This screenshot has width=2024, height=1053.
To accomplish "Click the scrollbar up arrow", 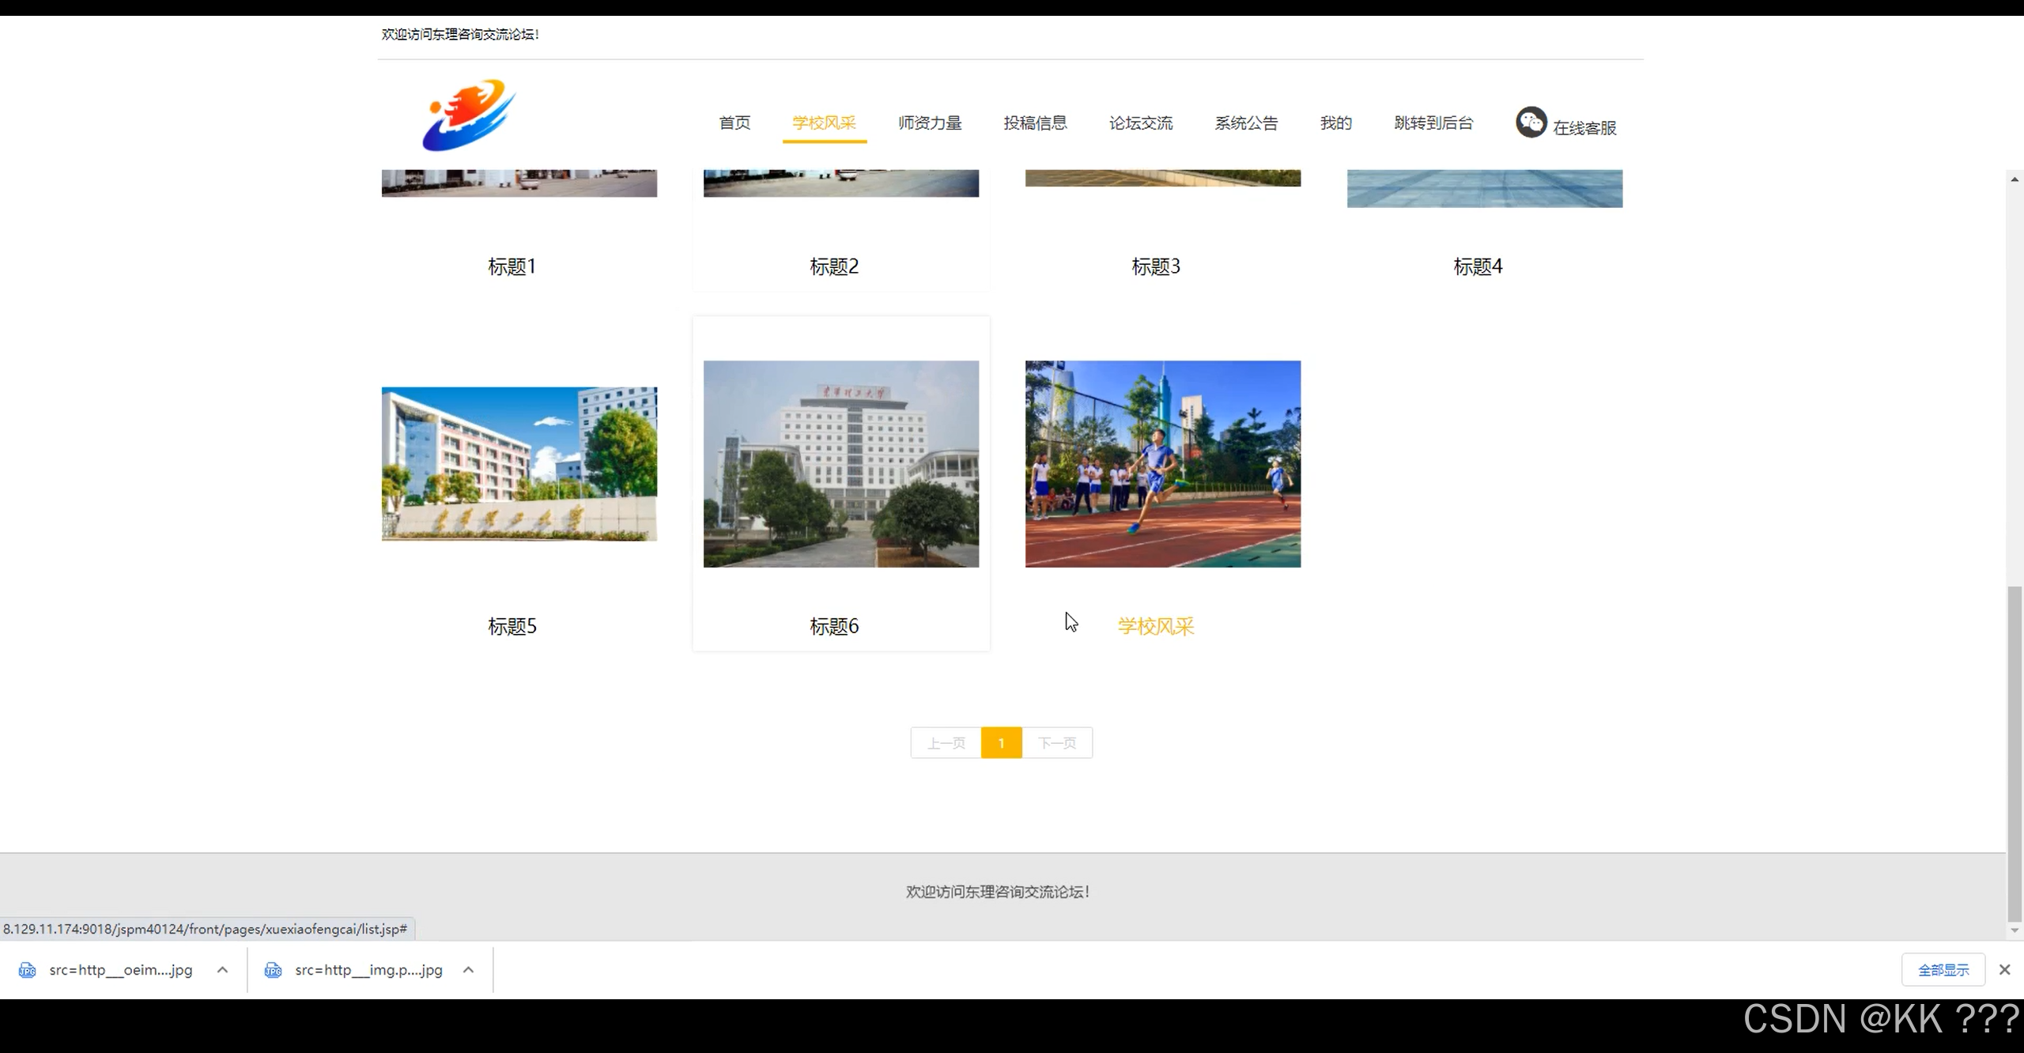I will click(2013, 179).
